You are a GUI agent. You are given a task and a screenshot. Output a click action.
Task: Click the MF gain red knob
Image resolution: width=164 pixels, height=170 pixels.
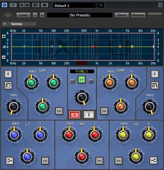click(x=82, y=157)
